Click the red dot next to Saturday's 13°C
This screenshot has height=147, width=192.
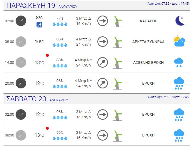click(x=47, y=128)
